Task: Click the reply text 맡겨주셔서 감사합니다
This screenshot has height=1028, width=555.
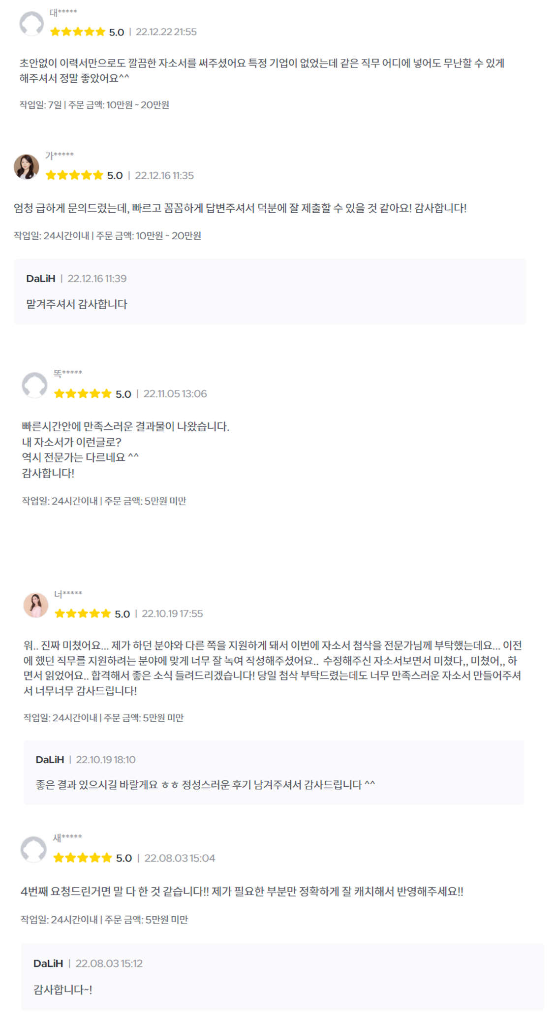Action: pos(77,304)
